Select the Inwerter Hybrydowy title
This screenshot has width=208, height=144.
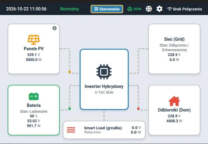(x=104, y=86)
